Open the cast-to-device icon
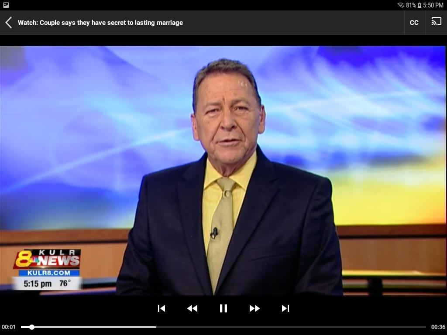This screenshot has width=447, height=335. coord(436,22)
